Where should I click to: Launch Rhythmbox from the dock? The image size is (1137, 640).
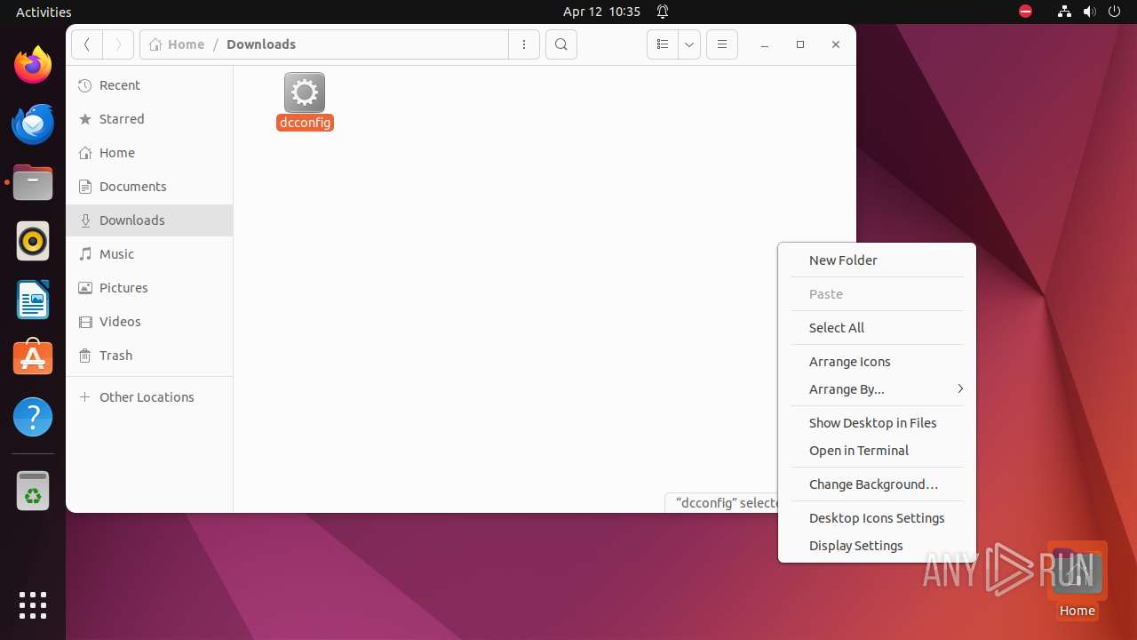[33, 241]
